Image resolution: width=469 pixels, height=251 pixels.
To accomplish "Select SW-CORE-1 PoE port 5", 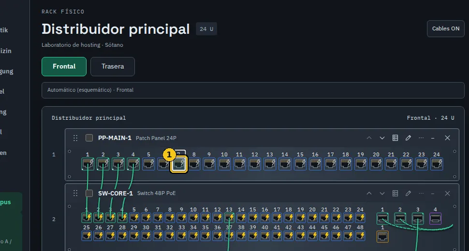I will (x=134, y=218).
